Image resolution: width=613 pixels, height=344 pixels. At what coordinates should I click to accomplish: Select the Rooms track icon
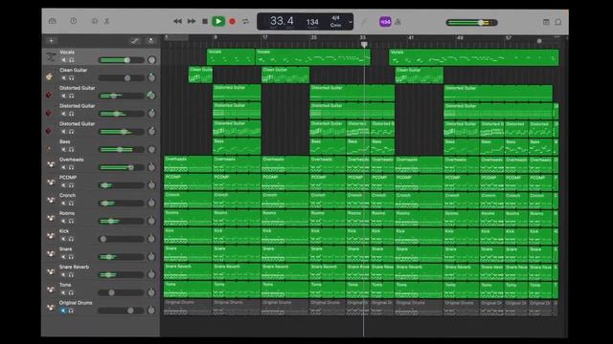click(51, 218)
